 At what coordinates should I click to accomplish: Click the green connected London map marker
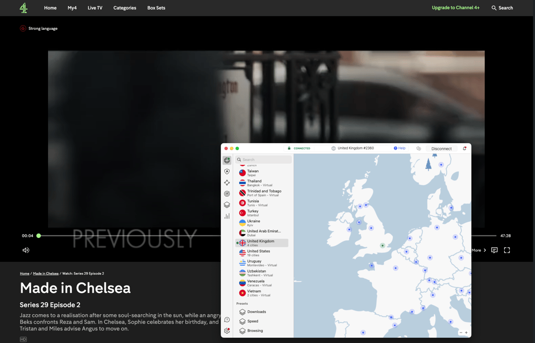[382, 245]
